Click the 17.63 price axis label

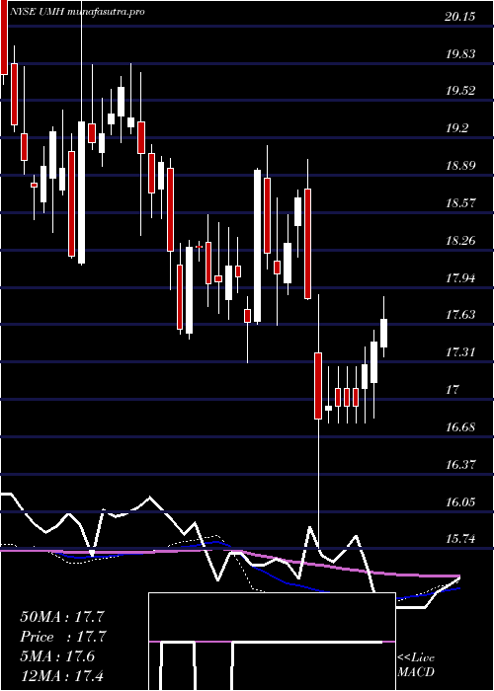[x=460, y=315]
